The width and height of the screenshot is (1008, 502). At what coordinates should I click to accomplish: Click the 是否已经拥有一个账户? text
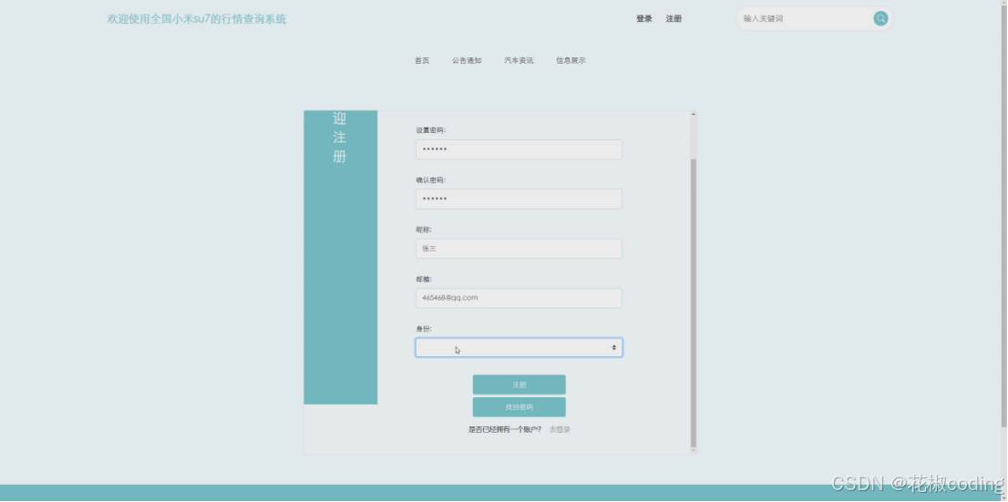coord(505,429)
